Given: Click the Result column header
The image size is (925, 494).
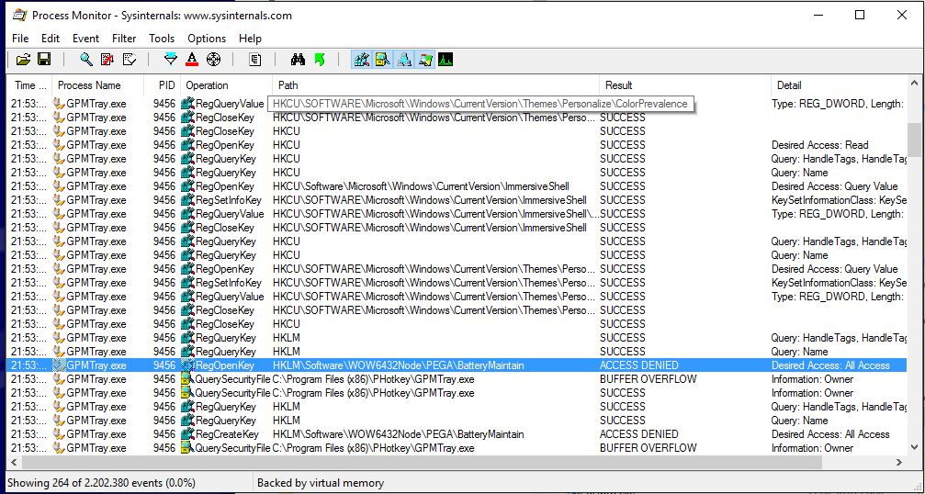Looking at the screenshot, I should (619, 85).
